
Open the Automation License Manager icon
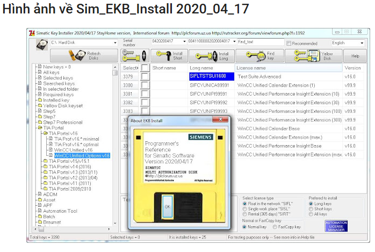(336, 226)
